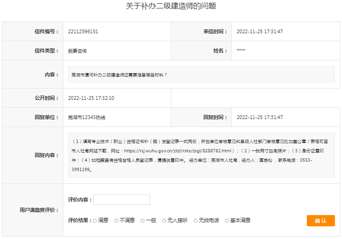Click the 来信时间 label
Viewport: 342px width, 239px height.
pos(215,31)
